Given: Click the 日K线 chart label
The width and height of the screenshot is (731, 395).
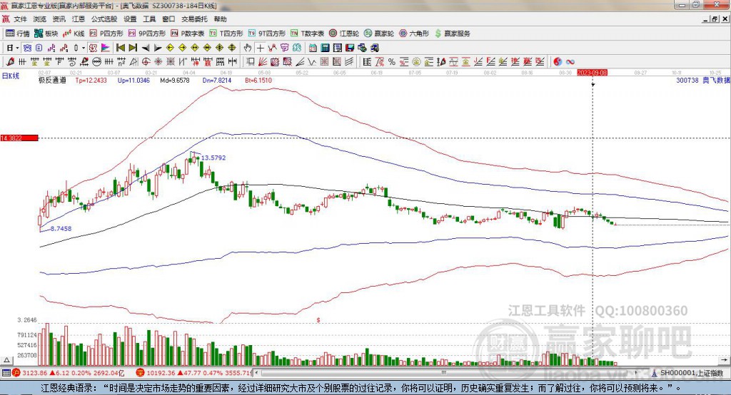Looking at the screenshot, I should 11,76.
